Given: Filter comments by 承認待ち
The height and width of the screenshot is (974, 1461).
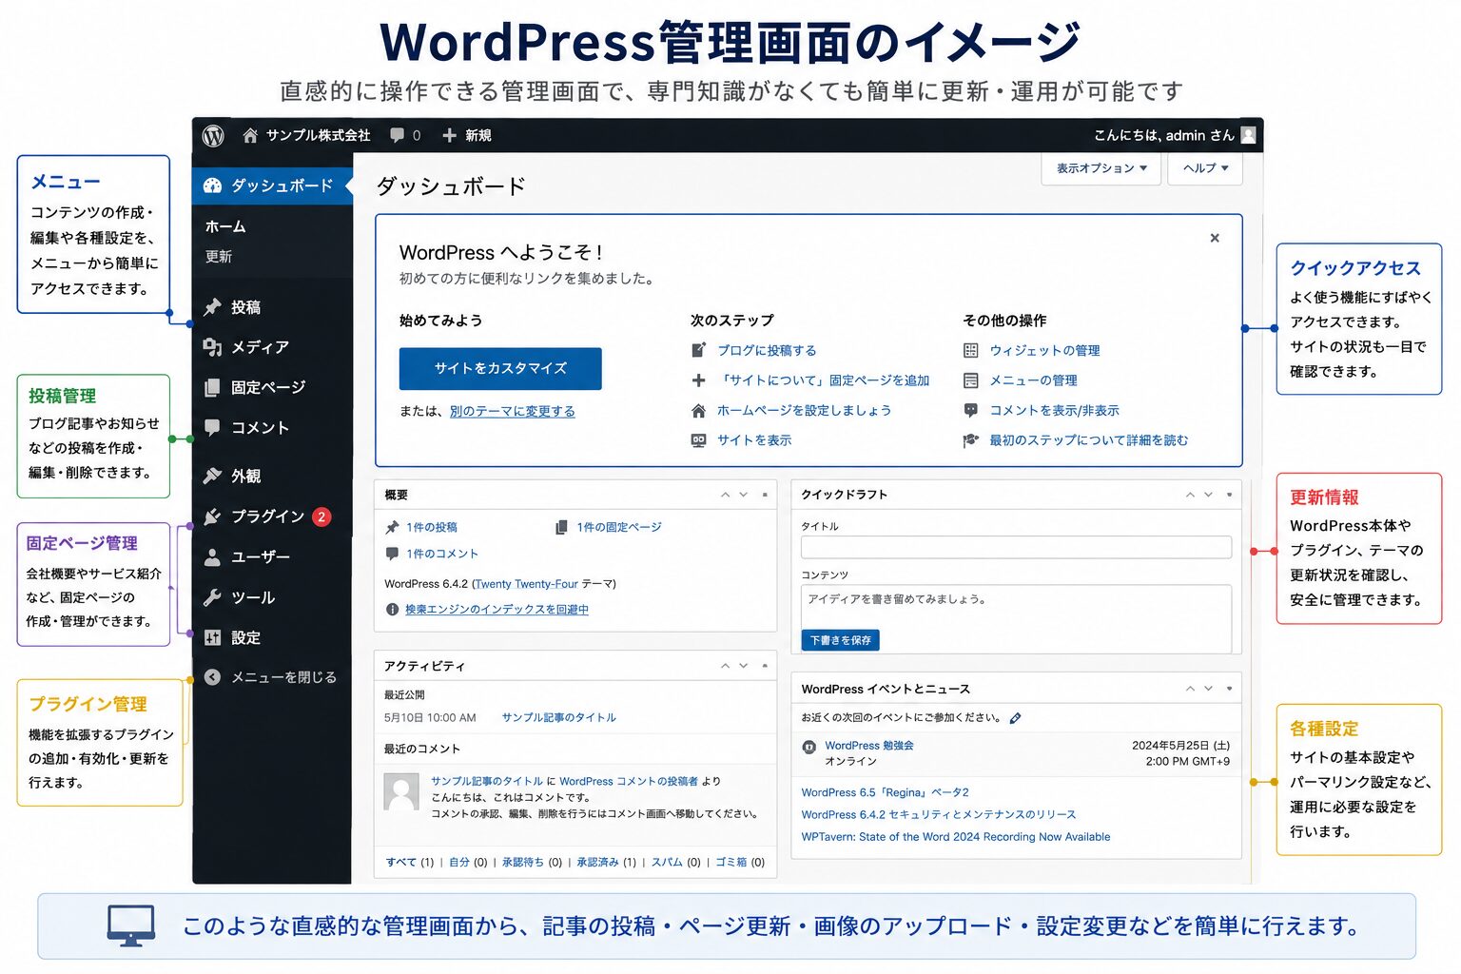Looking at the screenshot, I should pos(523,863).
